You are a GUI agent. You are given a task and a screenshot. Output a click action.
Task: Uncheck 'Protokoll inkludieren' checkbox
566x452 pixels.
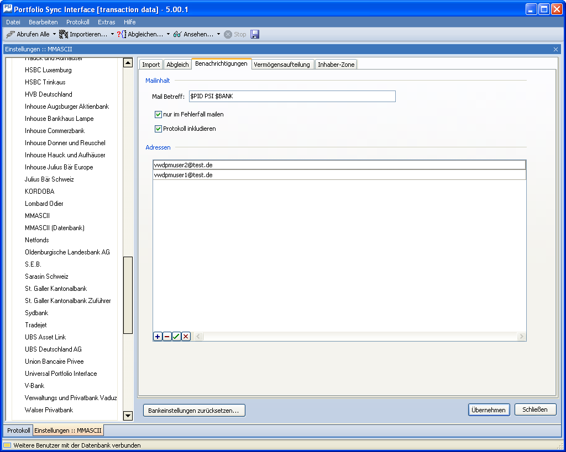[159, 129]
